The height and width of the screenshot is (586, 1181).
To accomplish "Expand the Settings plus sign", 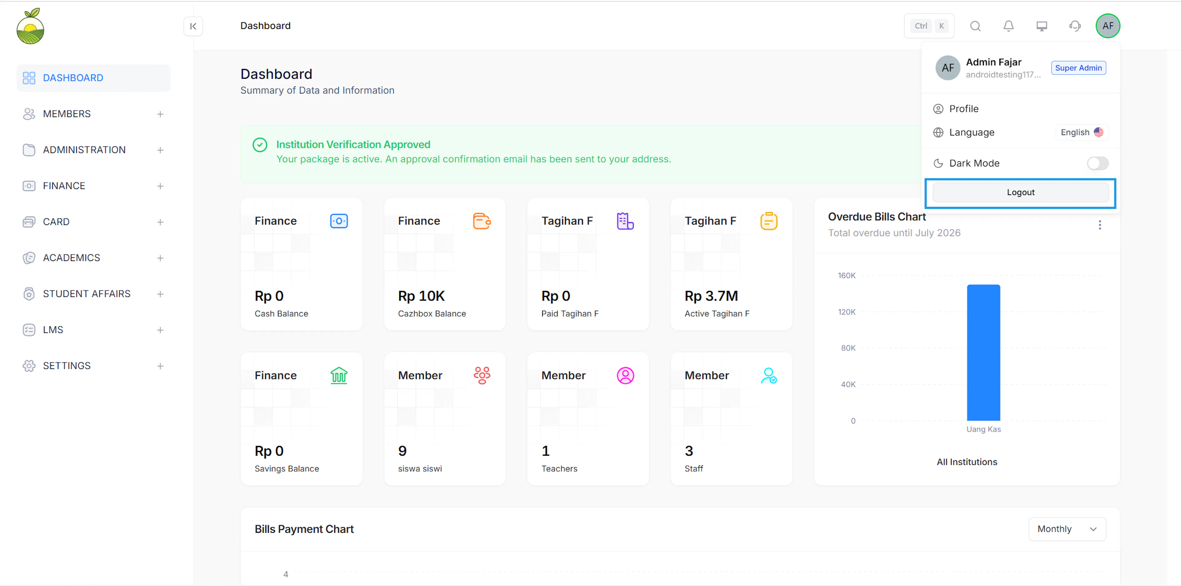I will 160,366.
